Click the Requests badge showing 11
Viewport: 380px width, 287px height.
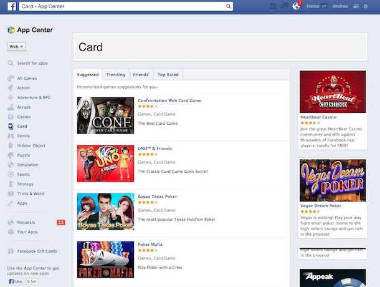click(x=61, y=222)
